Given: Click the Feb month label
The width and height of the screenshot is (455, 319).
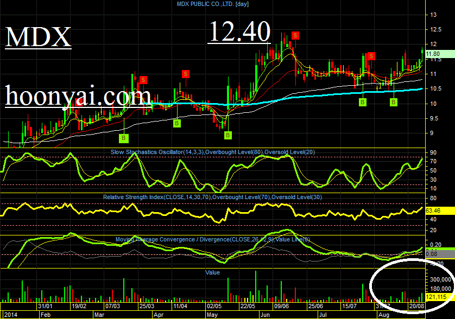Looking at the screenshot, I should (x=46, y=315).
